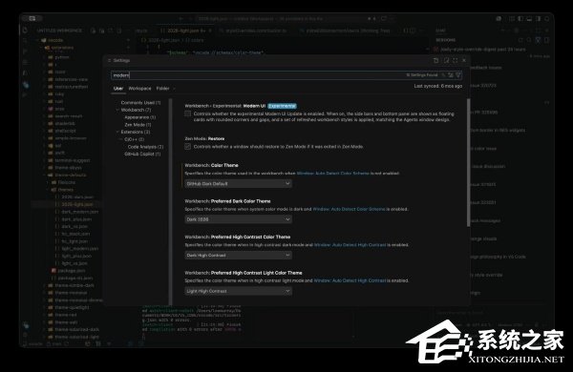The width and height of the screenshot is (573, 372).
Task: Open the settings filter funnel menu
Action: (x=457, y=74)
